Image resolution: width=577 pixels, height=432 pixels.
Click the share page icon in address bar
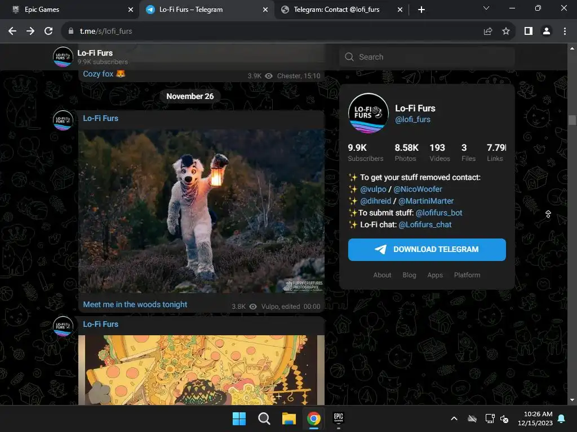488,31
